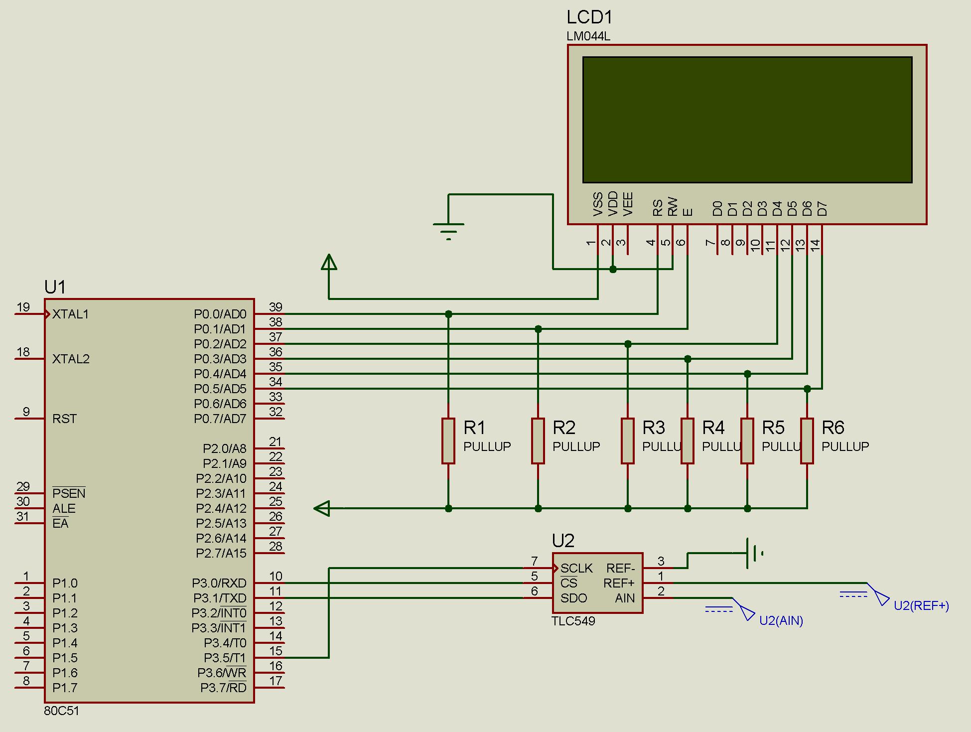Select the U2 TLC549 ADC chip

pos(597,583)
